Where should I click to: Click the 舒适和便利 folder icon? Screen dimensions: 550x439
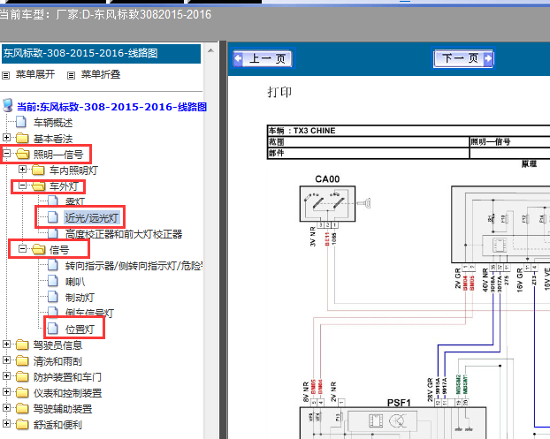(22, 424)
